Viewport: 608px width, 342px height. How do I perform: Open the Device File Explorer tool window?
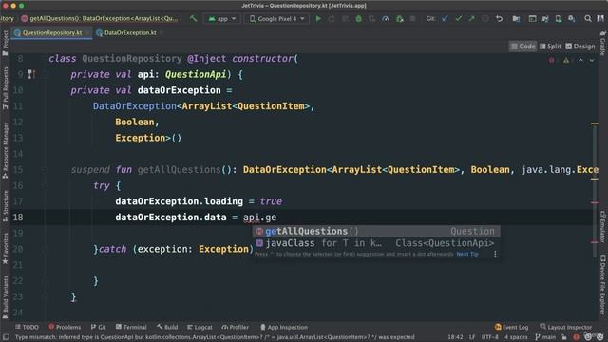click(603, 284)
